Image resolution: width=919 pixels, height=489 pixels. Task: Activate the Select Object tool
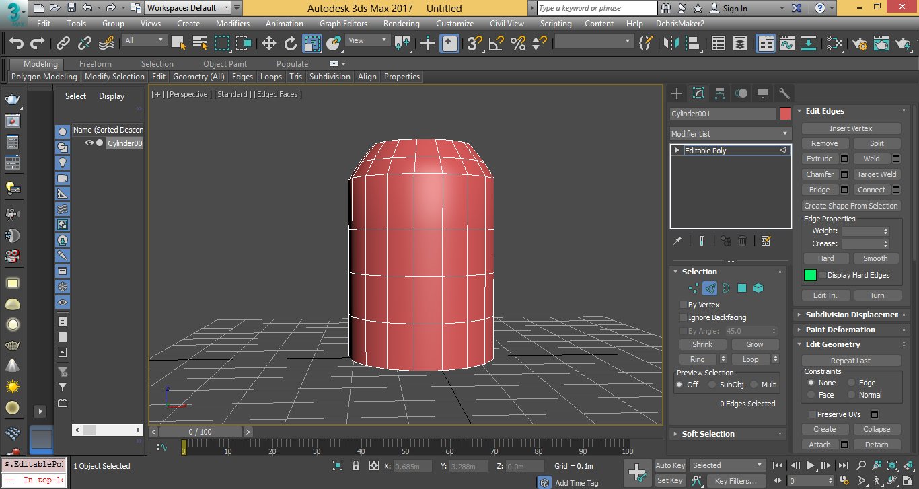(x=178, y=43)
